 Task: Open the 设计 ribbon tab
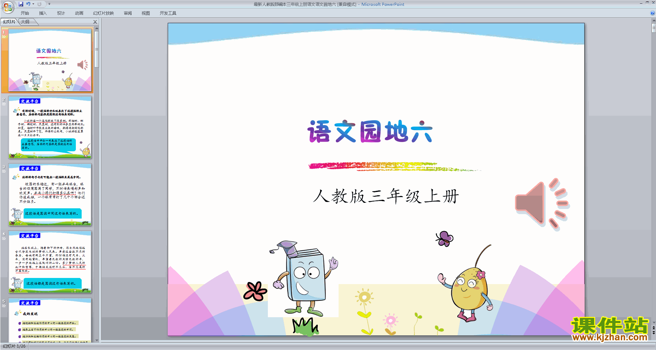[61, 13]
